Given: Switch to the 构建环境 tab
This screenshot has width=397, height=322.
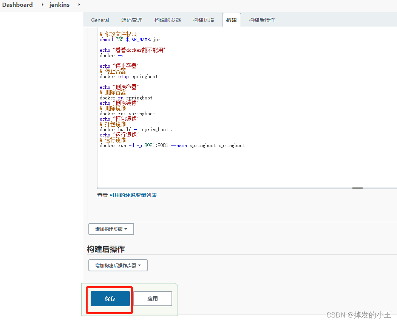Looking at the screenshot, I should (203, 20).
